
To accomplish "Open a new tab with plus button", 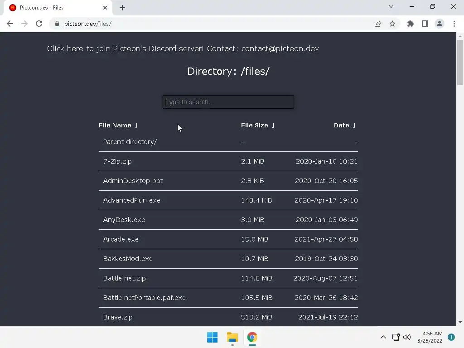I will 122,8.
